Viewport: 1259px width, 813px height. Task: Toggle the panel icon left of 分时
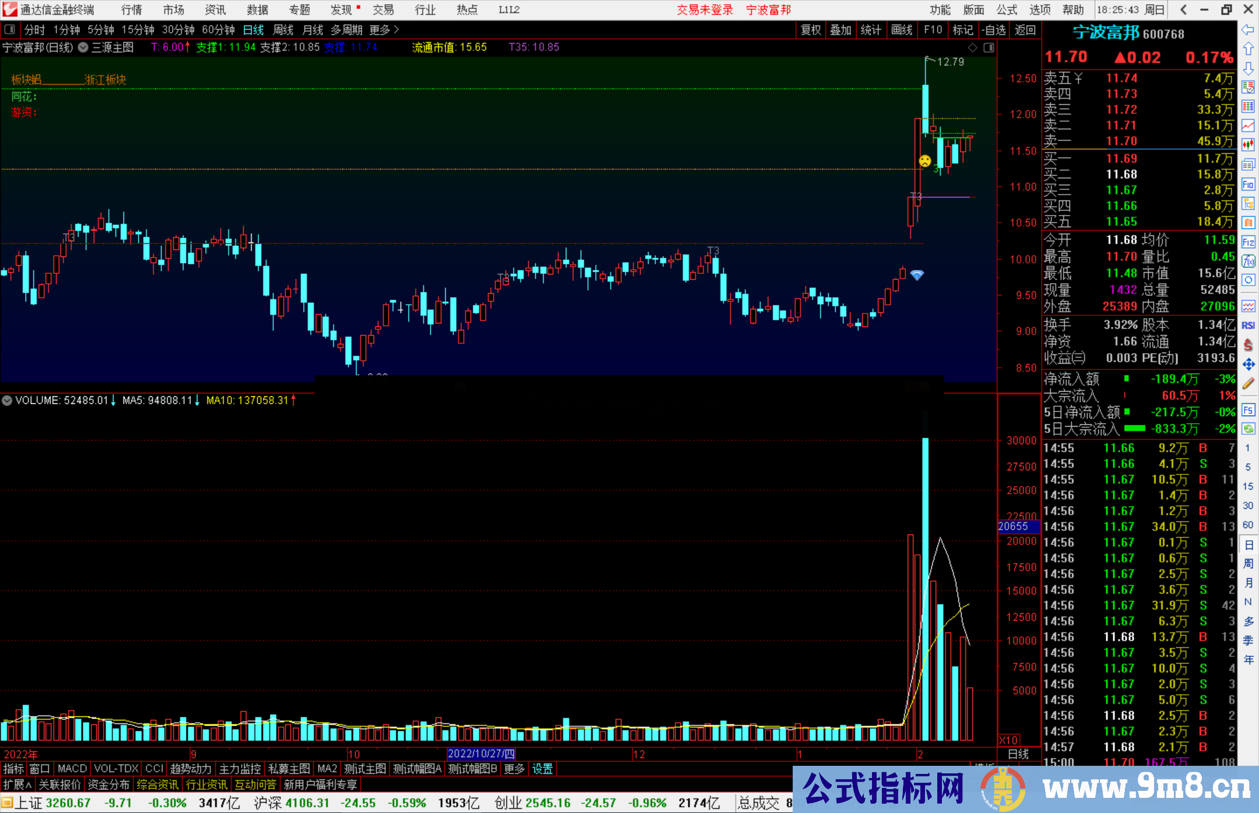tap(9, 30)
